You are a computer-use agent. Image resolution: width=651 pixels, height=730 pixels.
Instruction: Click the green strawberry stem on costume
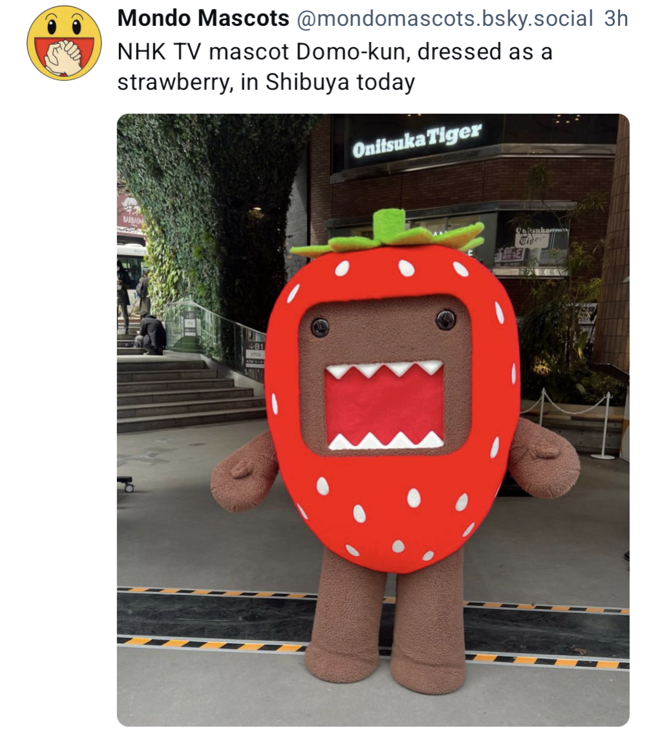click(x=389, y=234)
